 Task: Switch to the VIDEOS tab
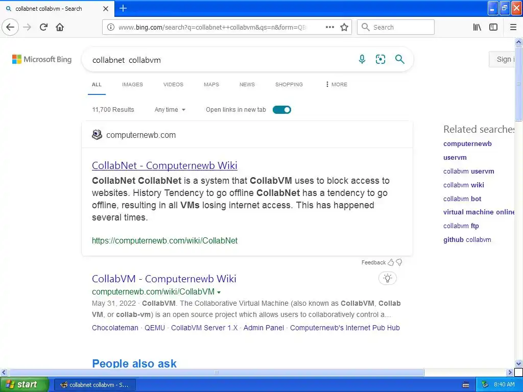(173, 84)
